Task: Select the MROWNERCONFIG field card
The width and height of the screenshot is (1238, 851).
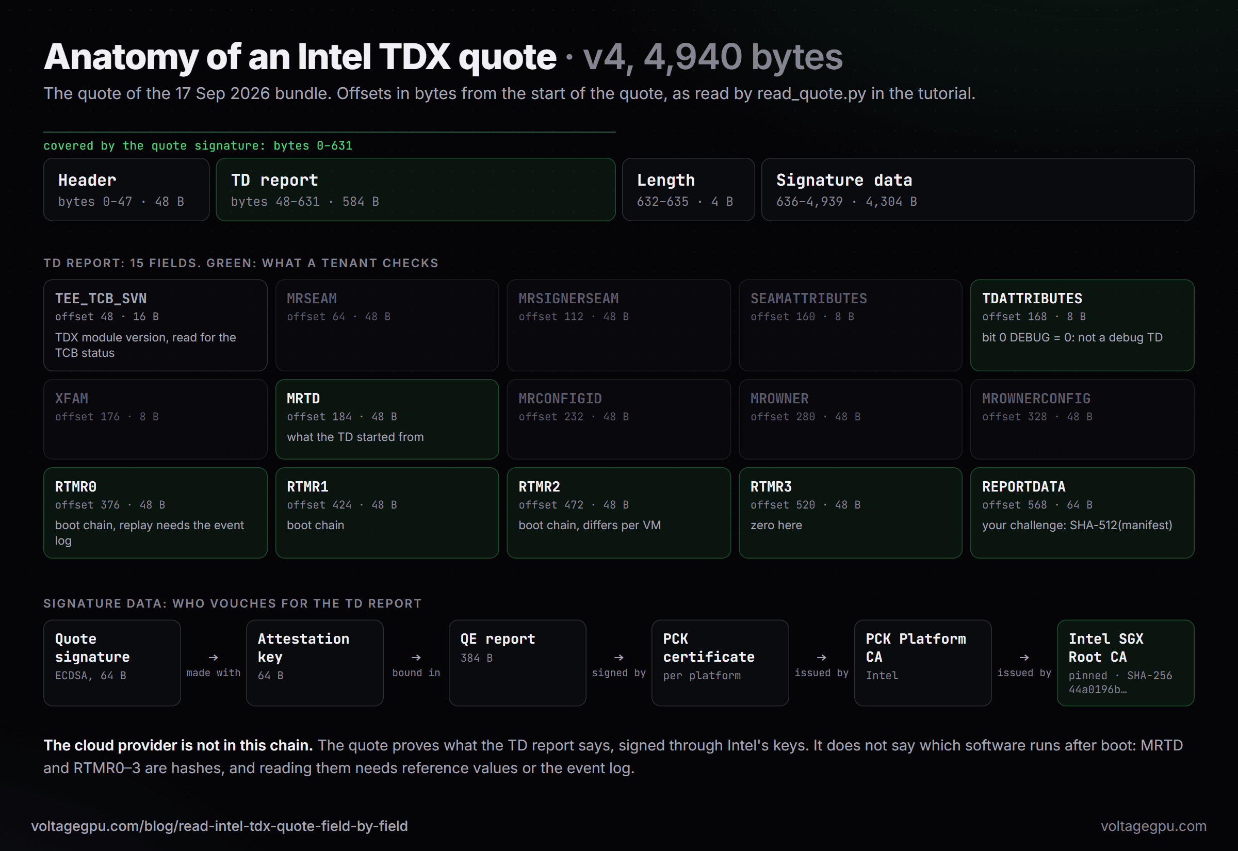Action: click(1082, 419)
